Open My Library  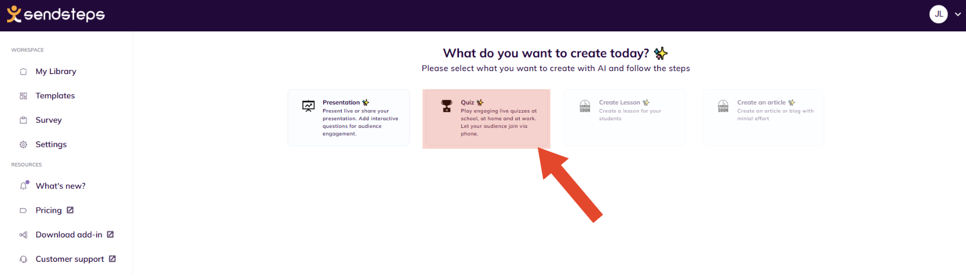click(x=56, y=72)
